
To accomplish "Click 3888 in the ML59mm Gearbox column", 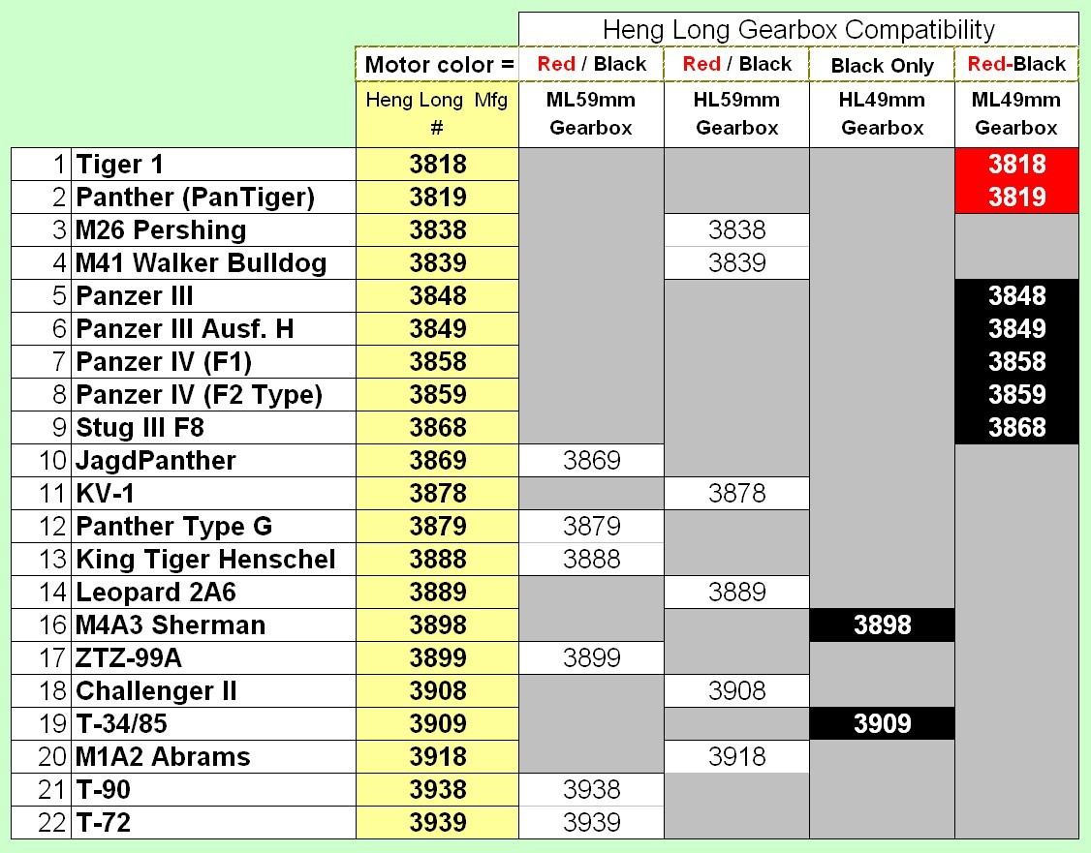I will [591, 559].
